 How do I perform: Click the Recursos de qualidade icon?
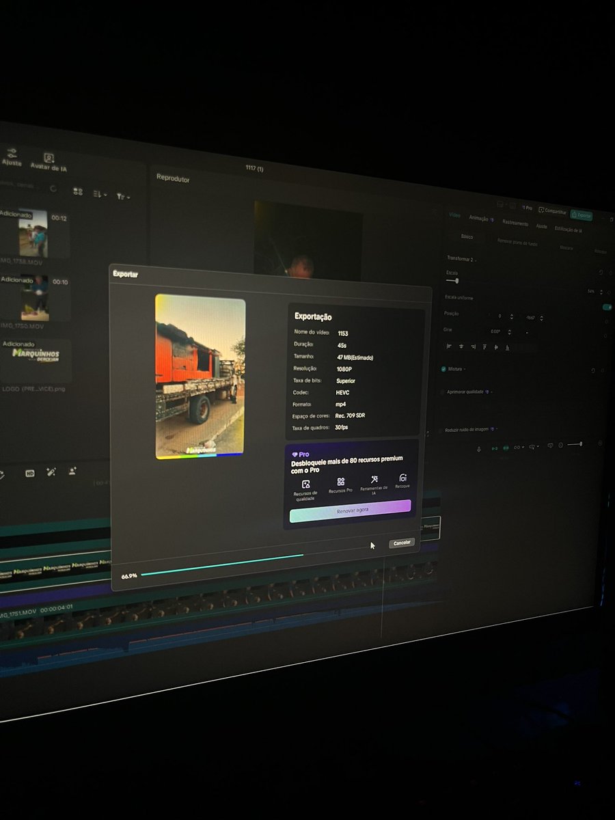305,484
